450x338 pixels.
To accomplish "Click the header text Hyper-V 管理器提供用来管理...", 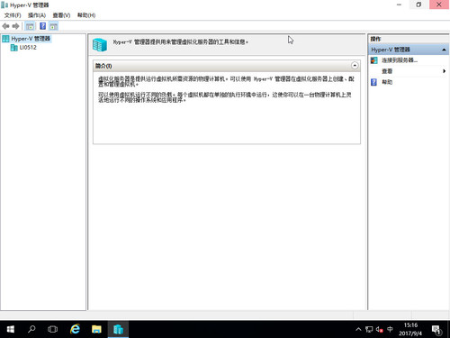I will pyautogui.click(x=181, y=42).
